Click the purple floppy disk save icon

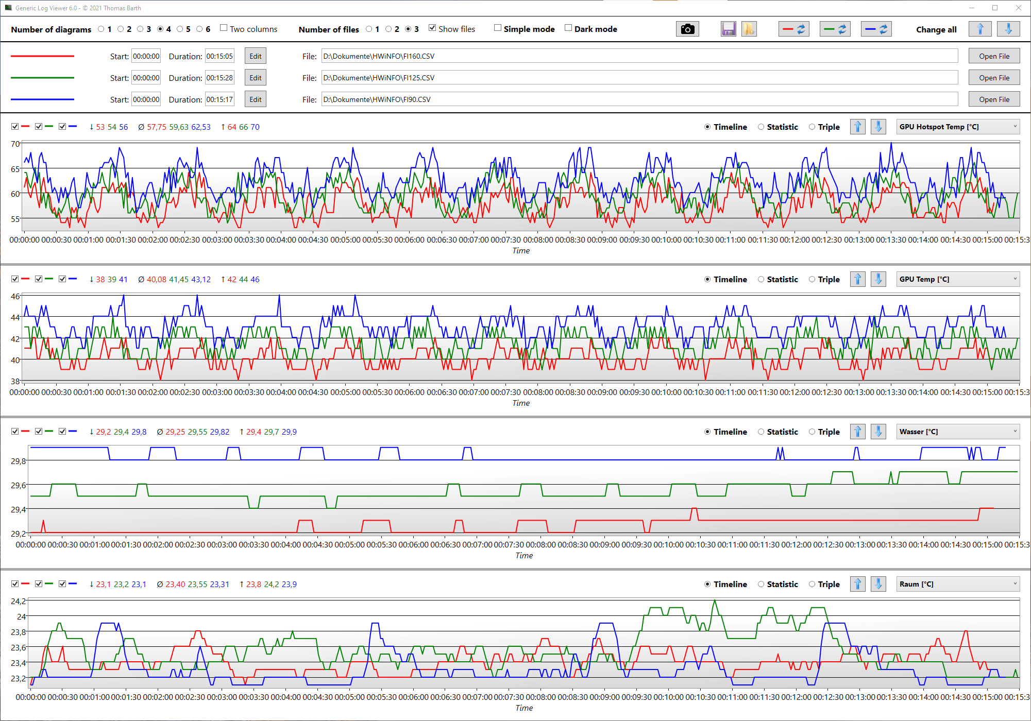728,29
